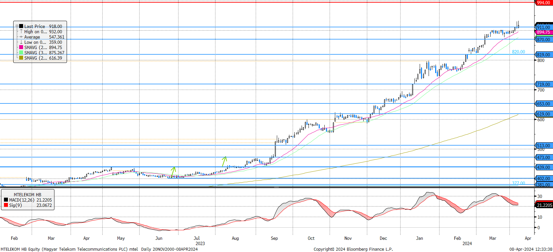The height and width of the screenshot is (252, 553).
Task: Click the 377.00 line annotation label
Action: [518, 183]
